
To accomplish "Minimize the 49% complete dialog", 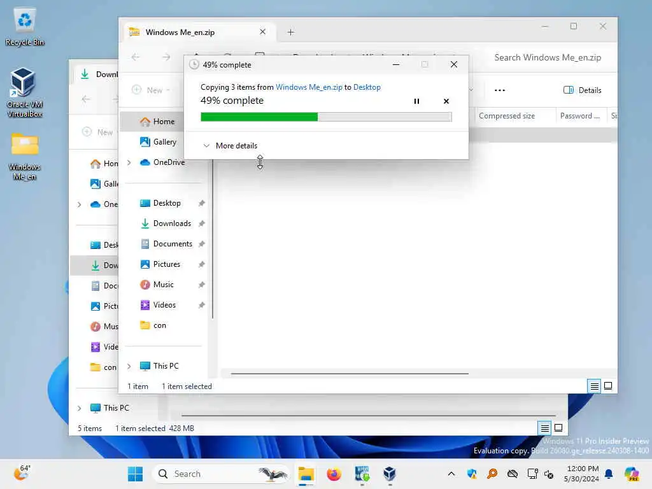I will point(396,64).
